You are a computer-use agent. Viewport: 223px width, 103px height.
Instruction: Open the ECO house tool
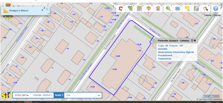149,9
